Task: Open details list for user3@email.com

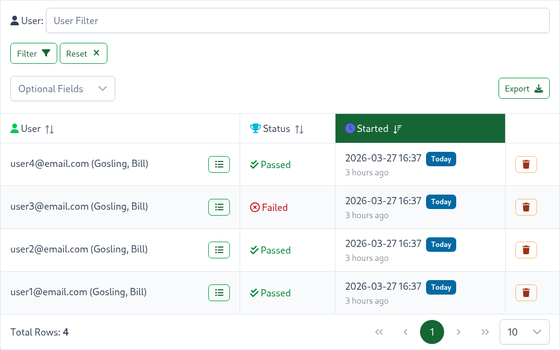Action: 219,207
